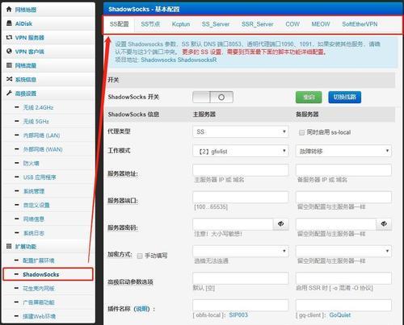Open the 系统日志 menu item
The width and height of the screenshot is (404, 325).
(x=34, y=233)
